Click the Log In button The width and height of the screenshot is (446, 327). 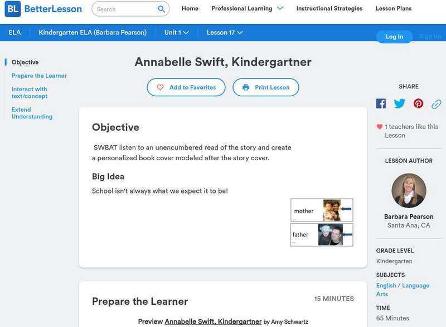[394, 37]
